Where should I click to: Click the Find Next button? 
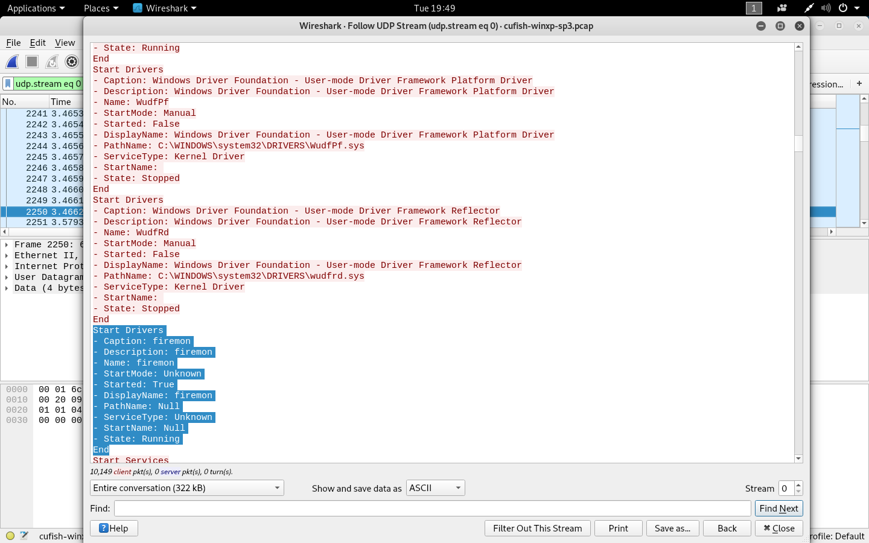coord(779,509)
